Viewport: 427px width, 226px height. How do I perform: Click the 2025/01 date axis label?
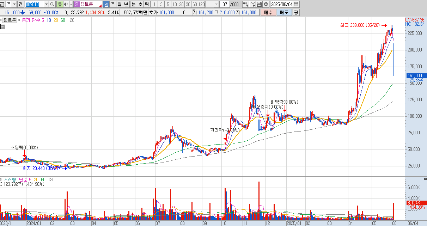294,223
